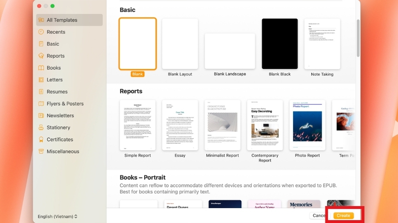398x223 pixels.
Task: Browse Flyers & Posters templates
Action: (69, 104)
